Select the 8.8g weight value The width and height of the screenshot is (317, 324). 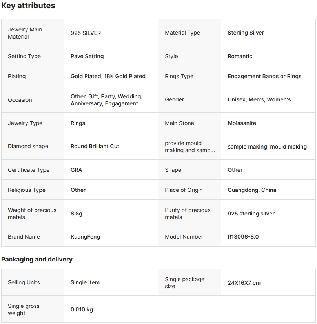pos(77,214)
